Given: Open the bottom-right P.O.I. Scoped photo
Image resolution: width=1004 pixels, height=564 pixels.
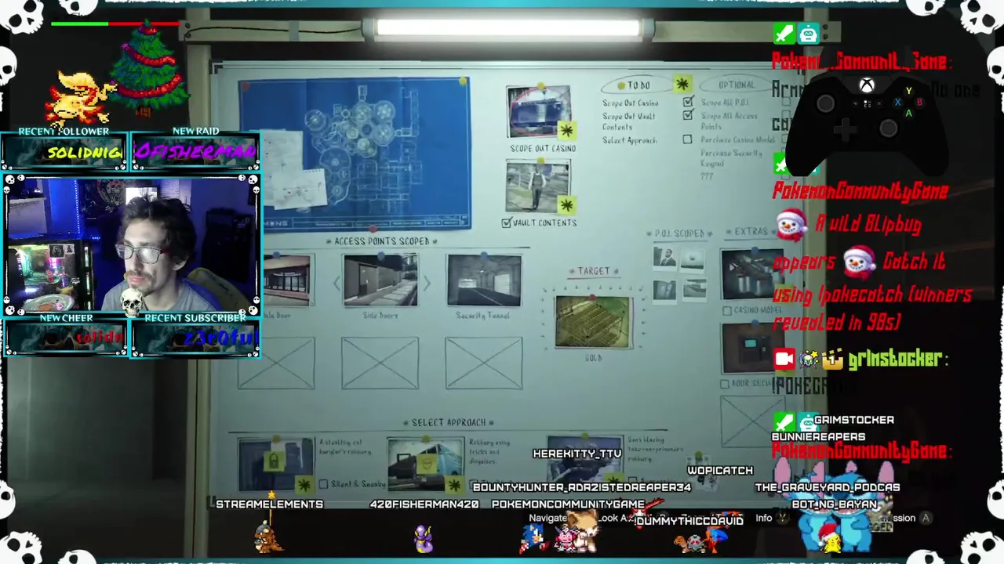Looking at the screenshot, I should coord(694,289).
